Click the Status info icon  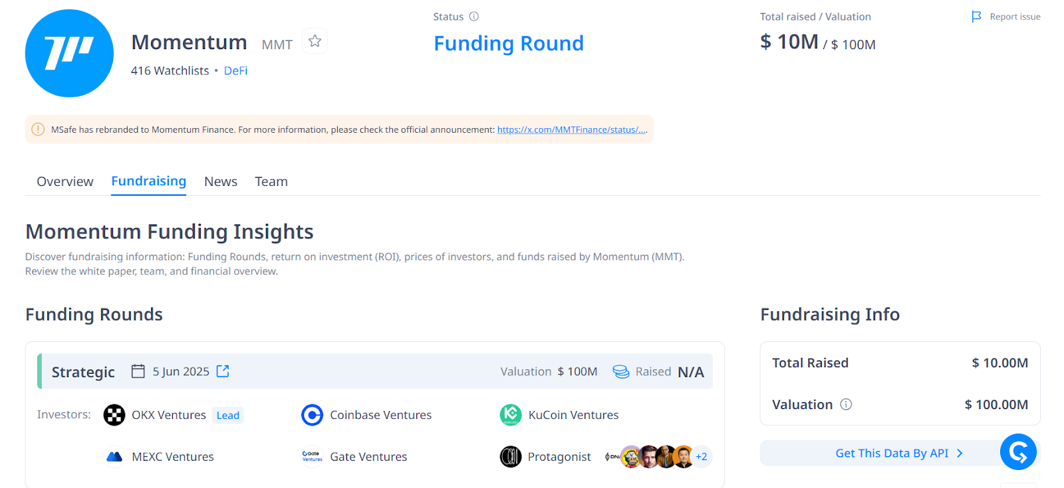[474, 17]
